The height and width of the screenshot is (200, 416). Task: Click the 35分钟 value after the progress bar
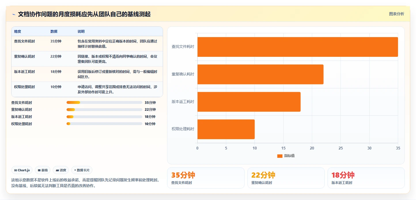click(x=150, y=103)
